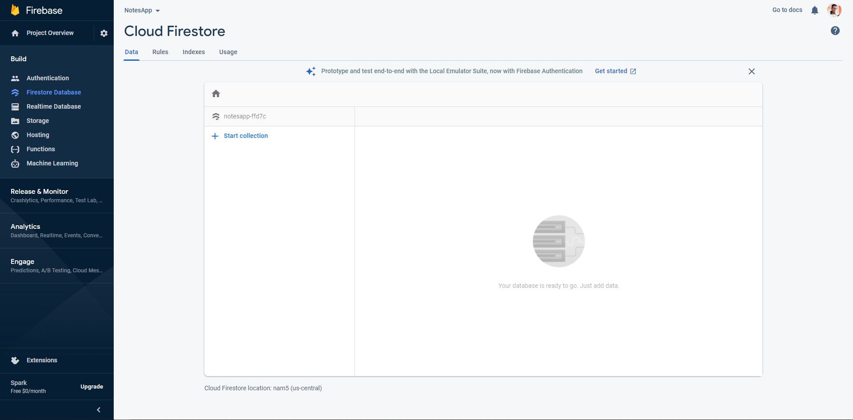This screenshot has width=853, height=420.
Task: Click the Machine Learning robot icon
Action: tap(15, 163)
